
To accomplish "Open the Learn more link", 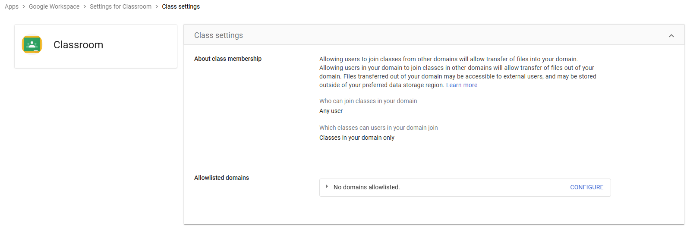I will [461, 85].
